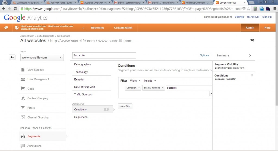Open the Campaign dimension dropdown

point(133,88)
